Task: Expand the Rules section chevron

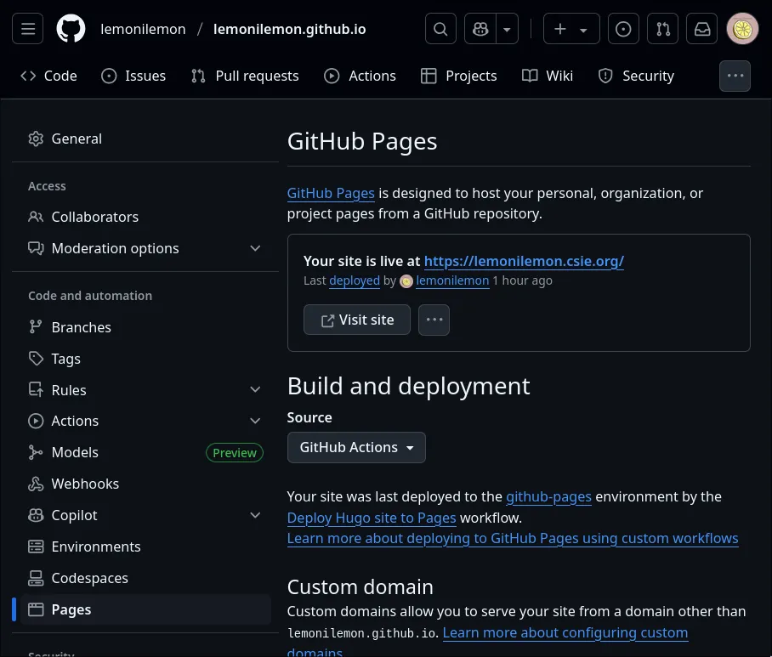Action: 255,390
